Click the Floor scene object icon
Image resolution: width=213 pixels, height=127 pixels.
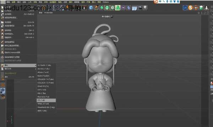pyautogui.click(x=134, y=8)
